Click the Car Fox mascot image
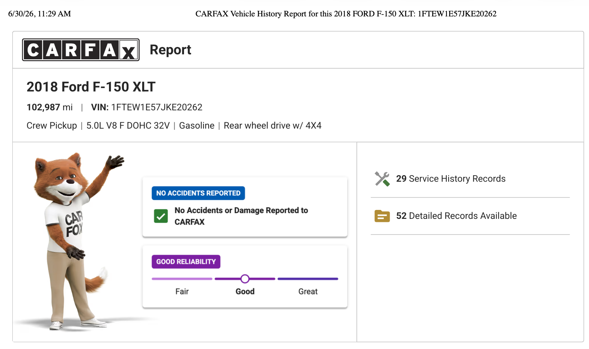 [x=75, y=242]
